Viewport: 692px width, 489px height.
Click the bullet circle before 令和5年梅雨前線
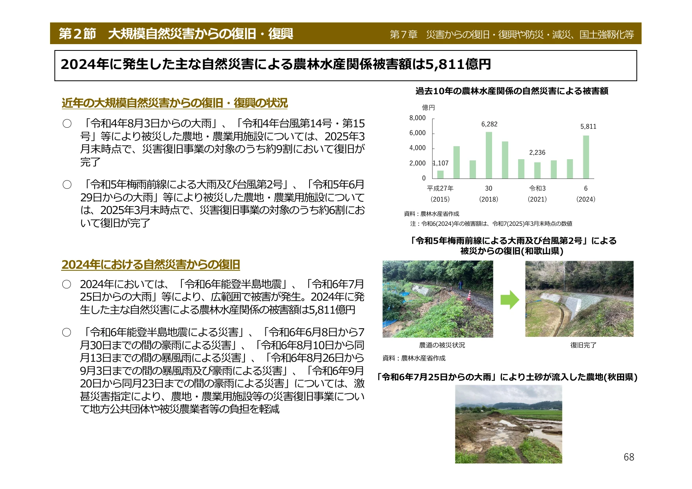(x=67, y=184)
